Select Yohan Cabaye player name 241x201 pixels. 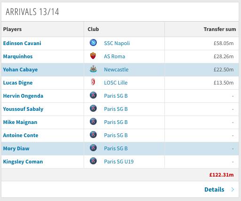click(20, 70)
